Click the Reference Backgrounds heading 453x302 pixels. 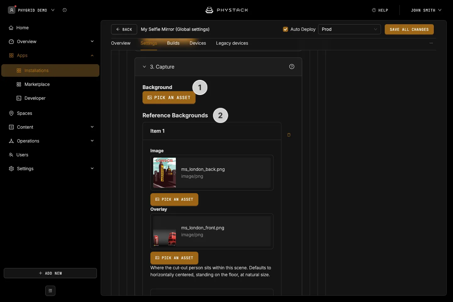[x=175, y=115]
